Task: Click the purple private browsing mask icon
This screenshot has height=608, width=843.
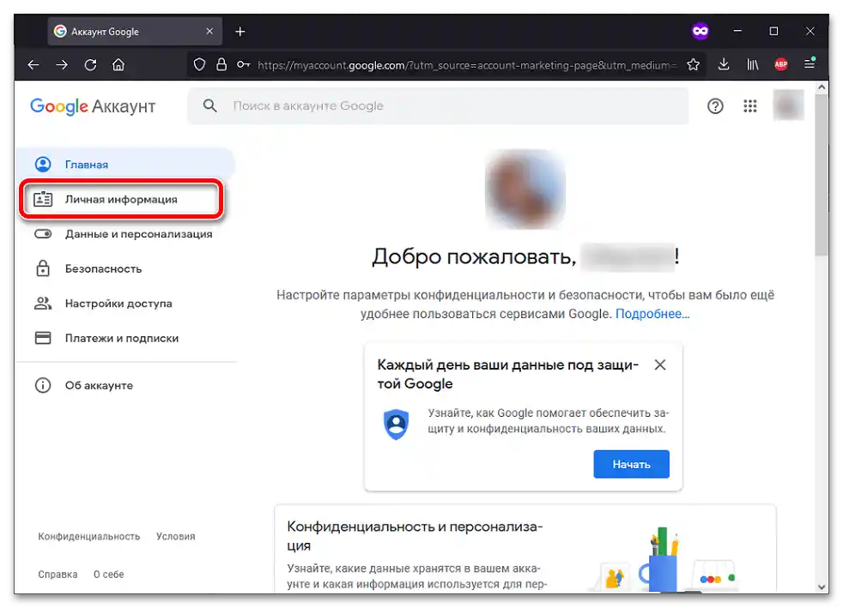Action: pyautogui.click(x=700, y=31)
